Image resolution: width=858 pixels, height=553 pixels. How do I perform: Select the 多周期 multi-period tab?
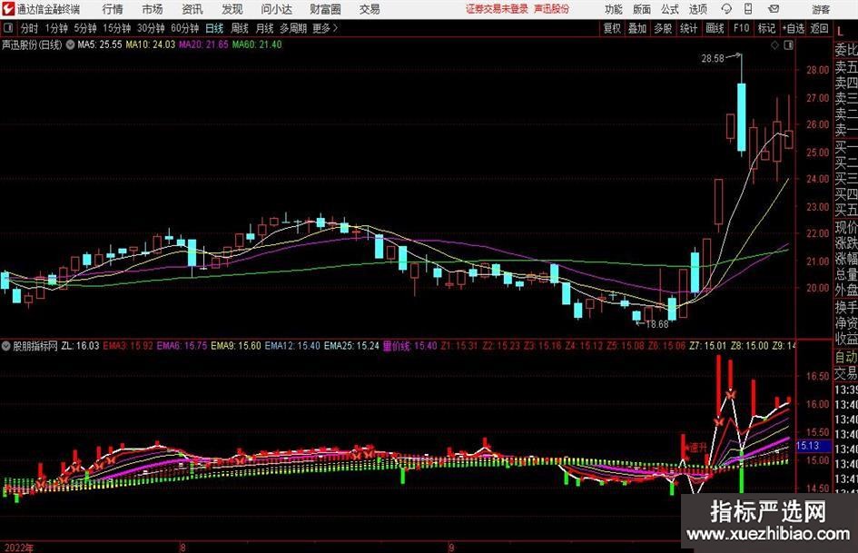(293, 28)
